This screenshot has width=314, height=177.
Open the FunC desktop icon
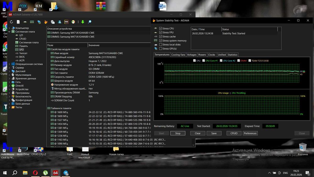tap(70, 151)
